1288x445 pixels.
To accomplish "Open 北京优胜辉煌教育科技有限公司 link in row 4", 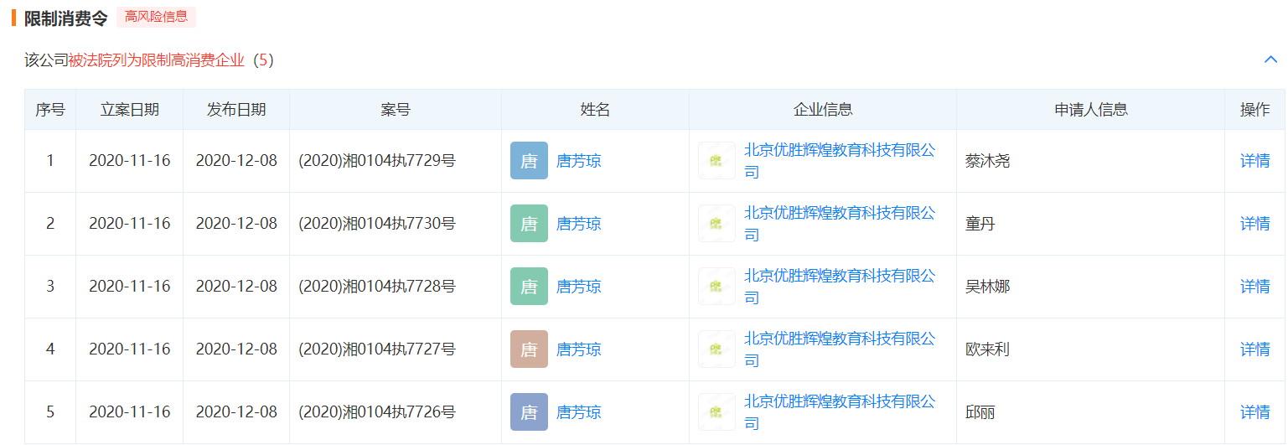I will [x=839, y=339].
